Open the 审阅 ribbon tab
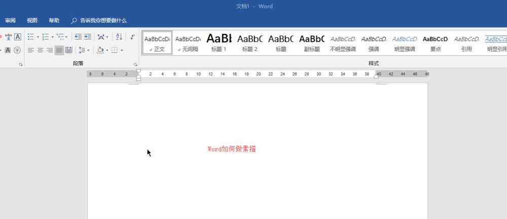This screenshot has width=507, height=219. coord(10,20)
